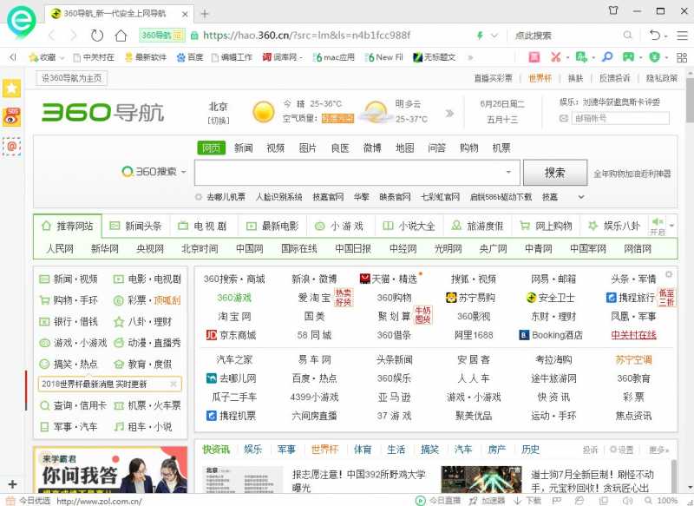Click the undo closed tab icon

[655, 35]
